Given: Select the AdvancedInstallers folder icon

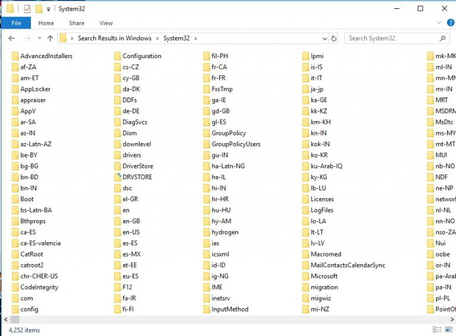Looking at the screenshot, I should coord(15,56).
